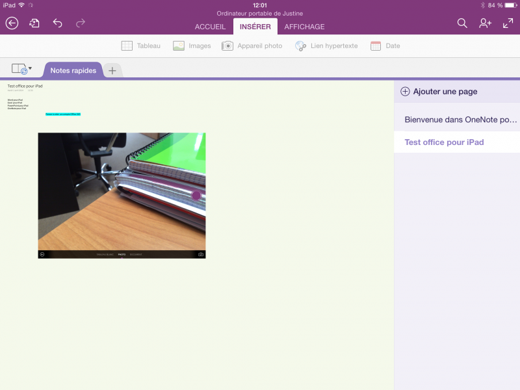Open the AFFICHAGE tab
Screen dimensions: 520x390
tap(304, 27)
